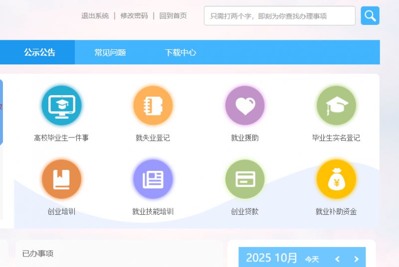The width and height of the screenshot is (399, 267).
Task: Open 创业贷款 card icon
Action: 245,179
